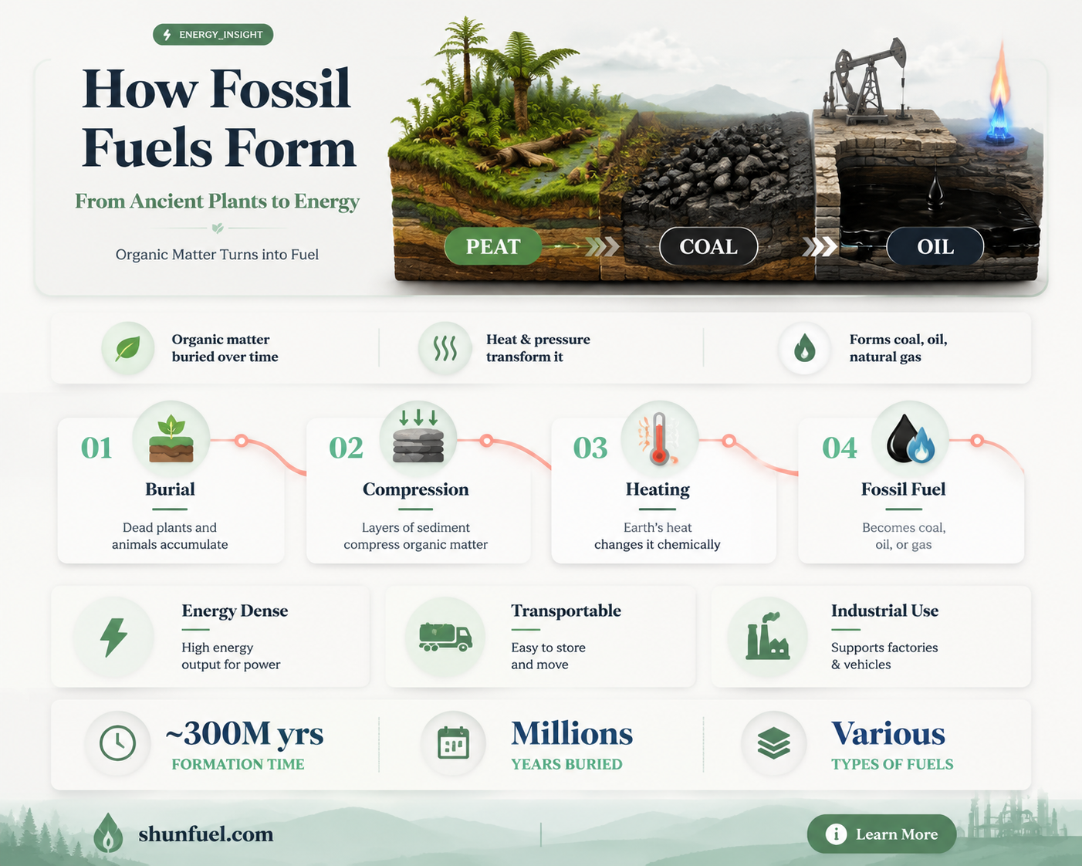
Task: Click the Layers of sediment compress organic matter text
Action: click(416, 536)
